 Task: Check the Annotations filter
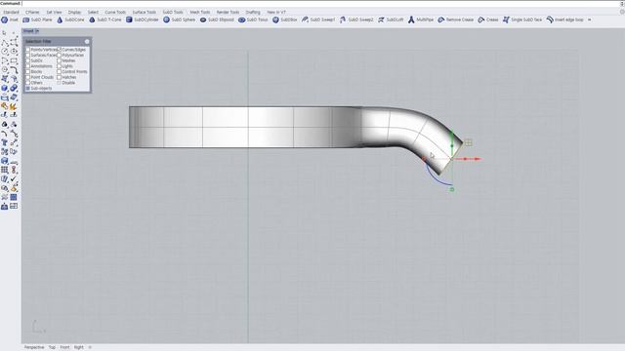pyautogui.click(x=28, y=66)
